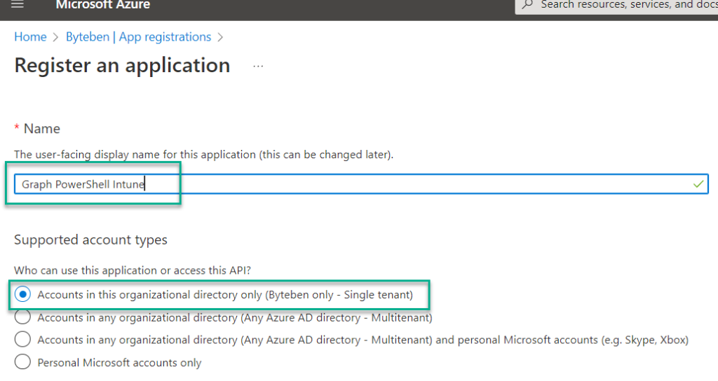
Task: Select the Single tenant radio button
Action: click(22, 294)
